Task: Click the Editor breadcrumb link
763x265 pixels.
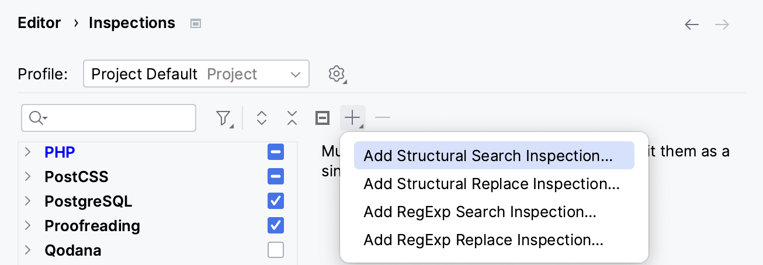Action: click(39, 23)
